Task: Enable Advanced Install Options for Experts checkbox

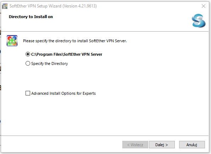Action: (x=28, y=93)
